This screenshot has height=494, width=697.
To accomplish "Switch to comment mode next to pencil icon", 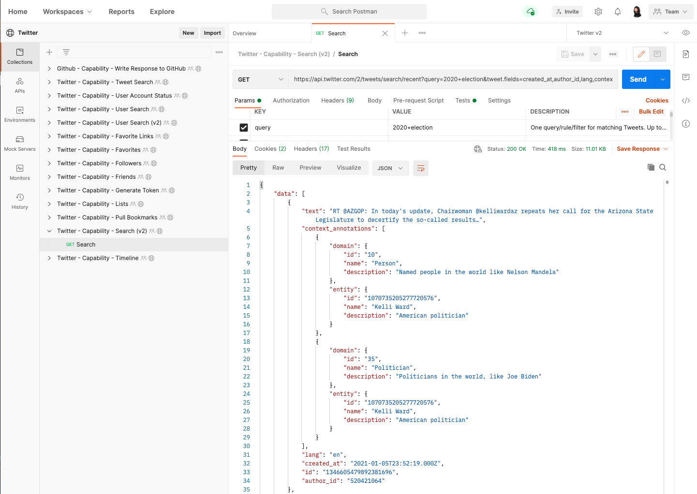I will (657, 54).
